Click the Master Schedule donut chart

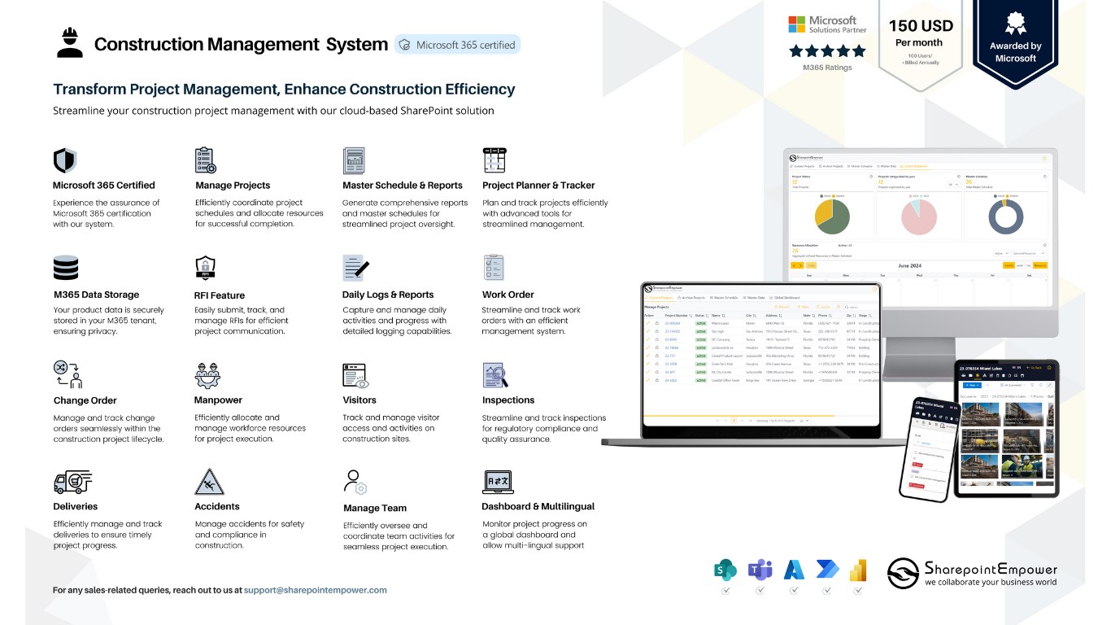[1005, 216]
